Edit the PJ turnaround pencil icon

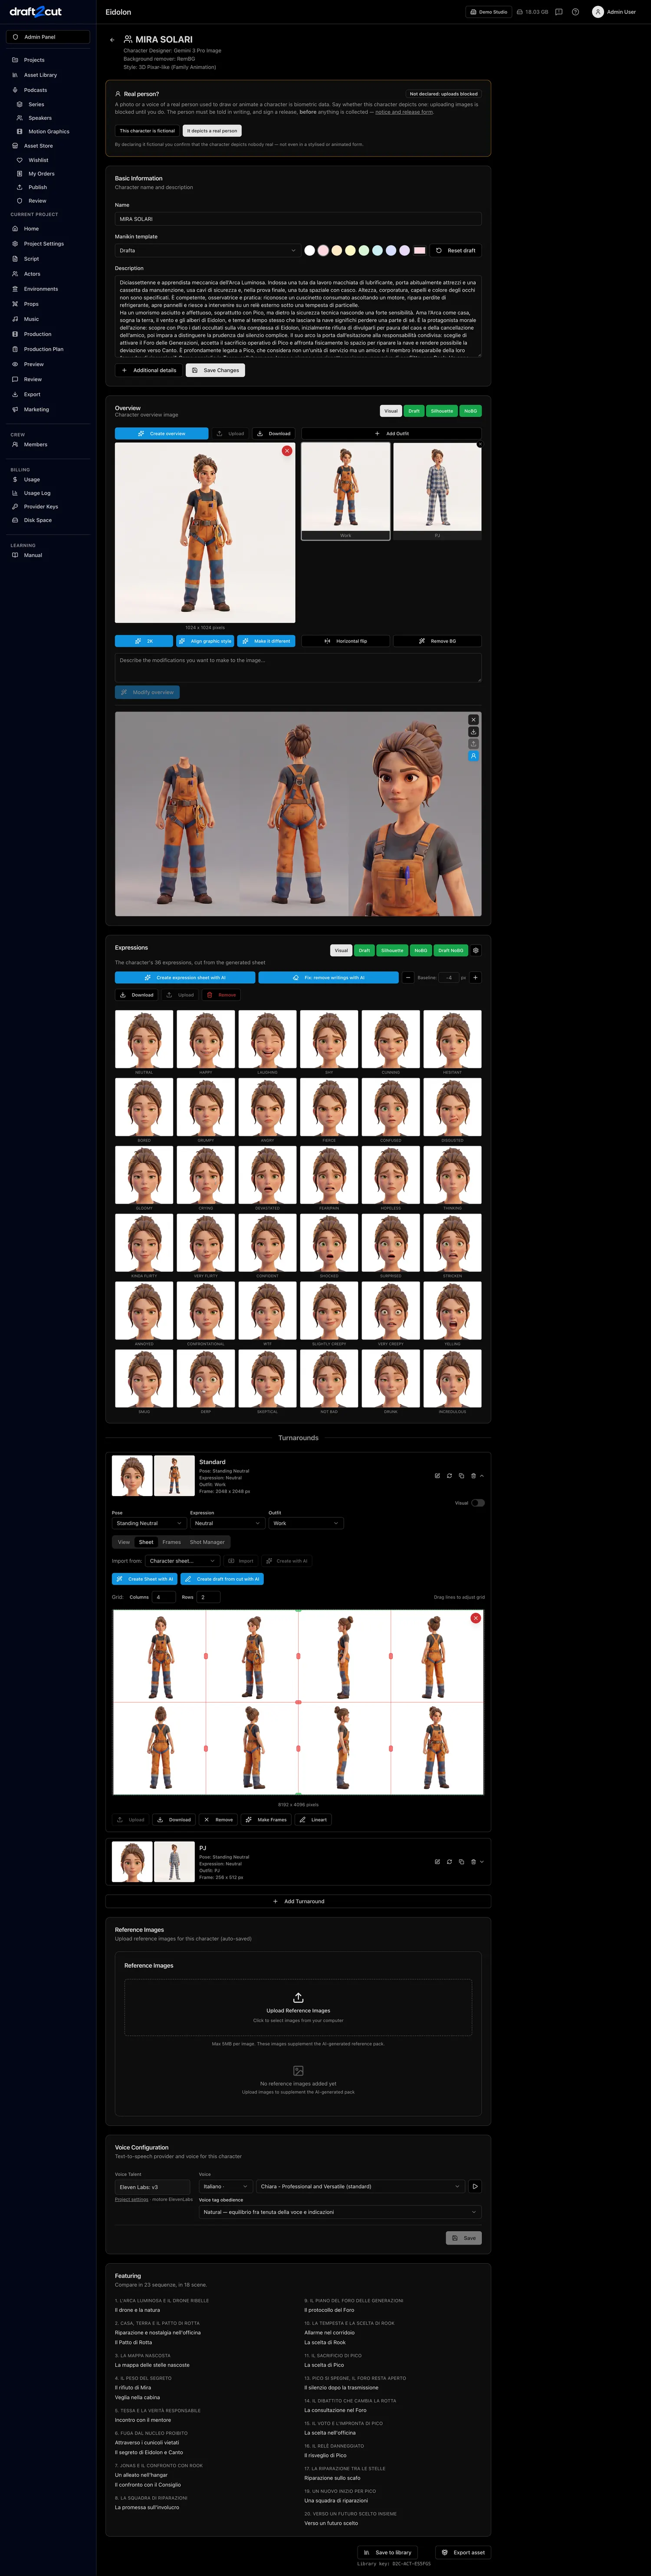coord(437,1861)
